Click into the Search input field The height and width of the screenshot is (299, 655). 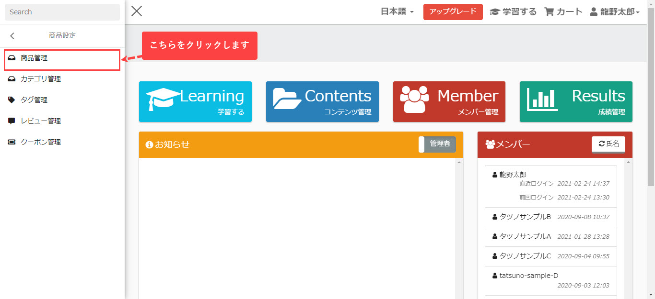[x=62, y=12]
